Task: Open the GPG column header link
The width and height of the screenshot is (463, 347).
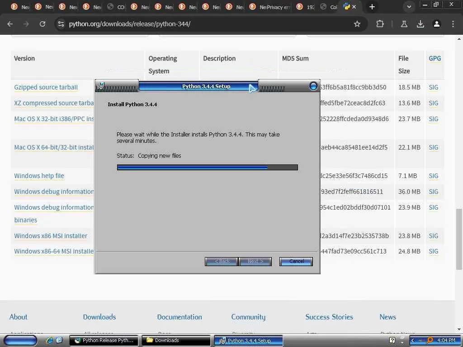Action: 435,58
